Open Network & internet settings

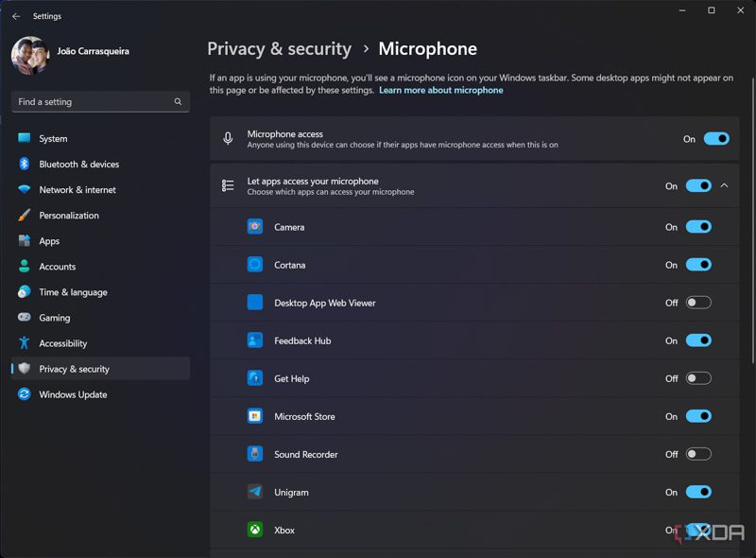(100, 190)
